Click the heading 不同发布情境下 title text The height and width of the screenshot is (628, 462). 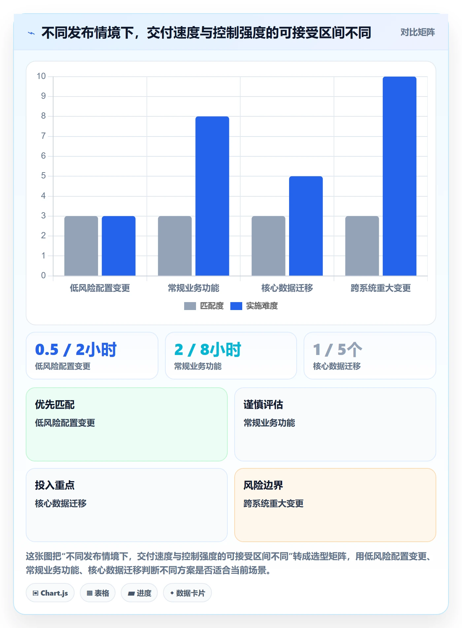pos(206,33)
